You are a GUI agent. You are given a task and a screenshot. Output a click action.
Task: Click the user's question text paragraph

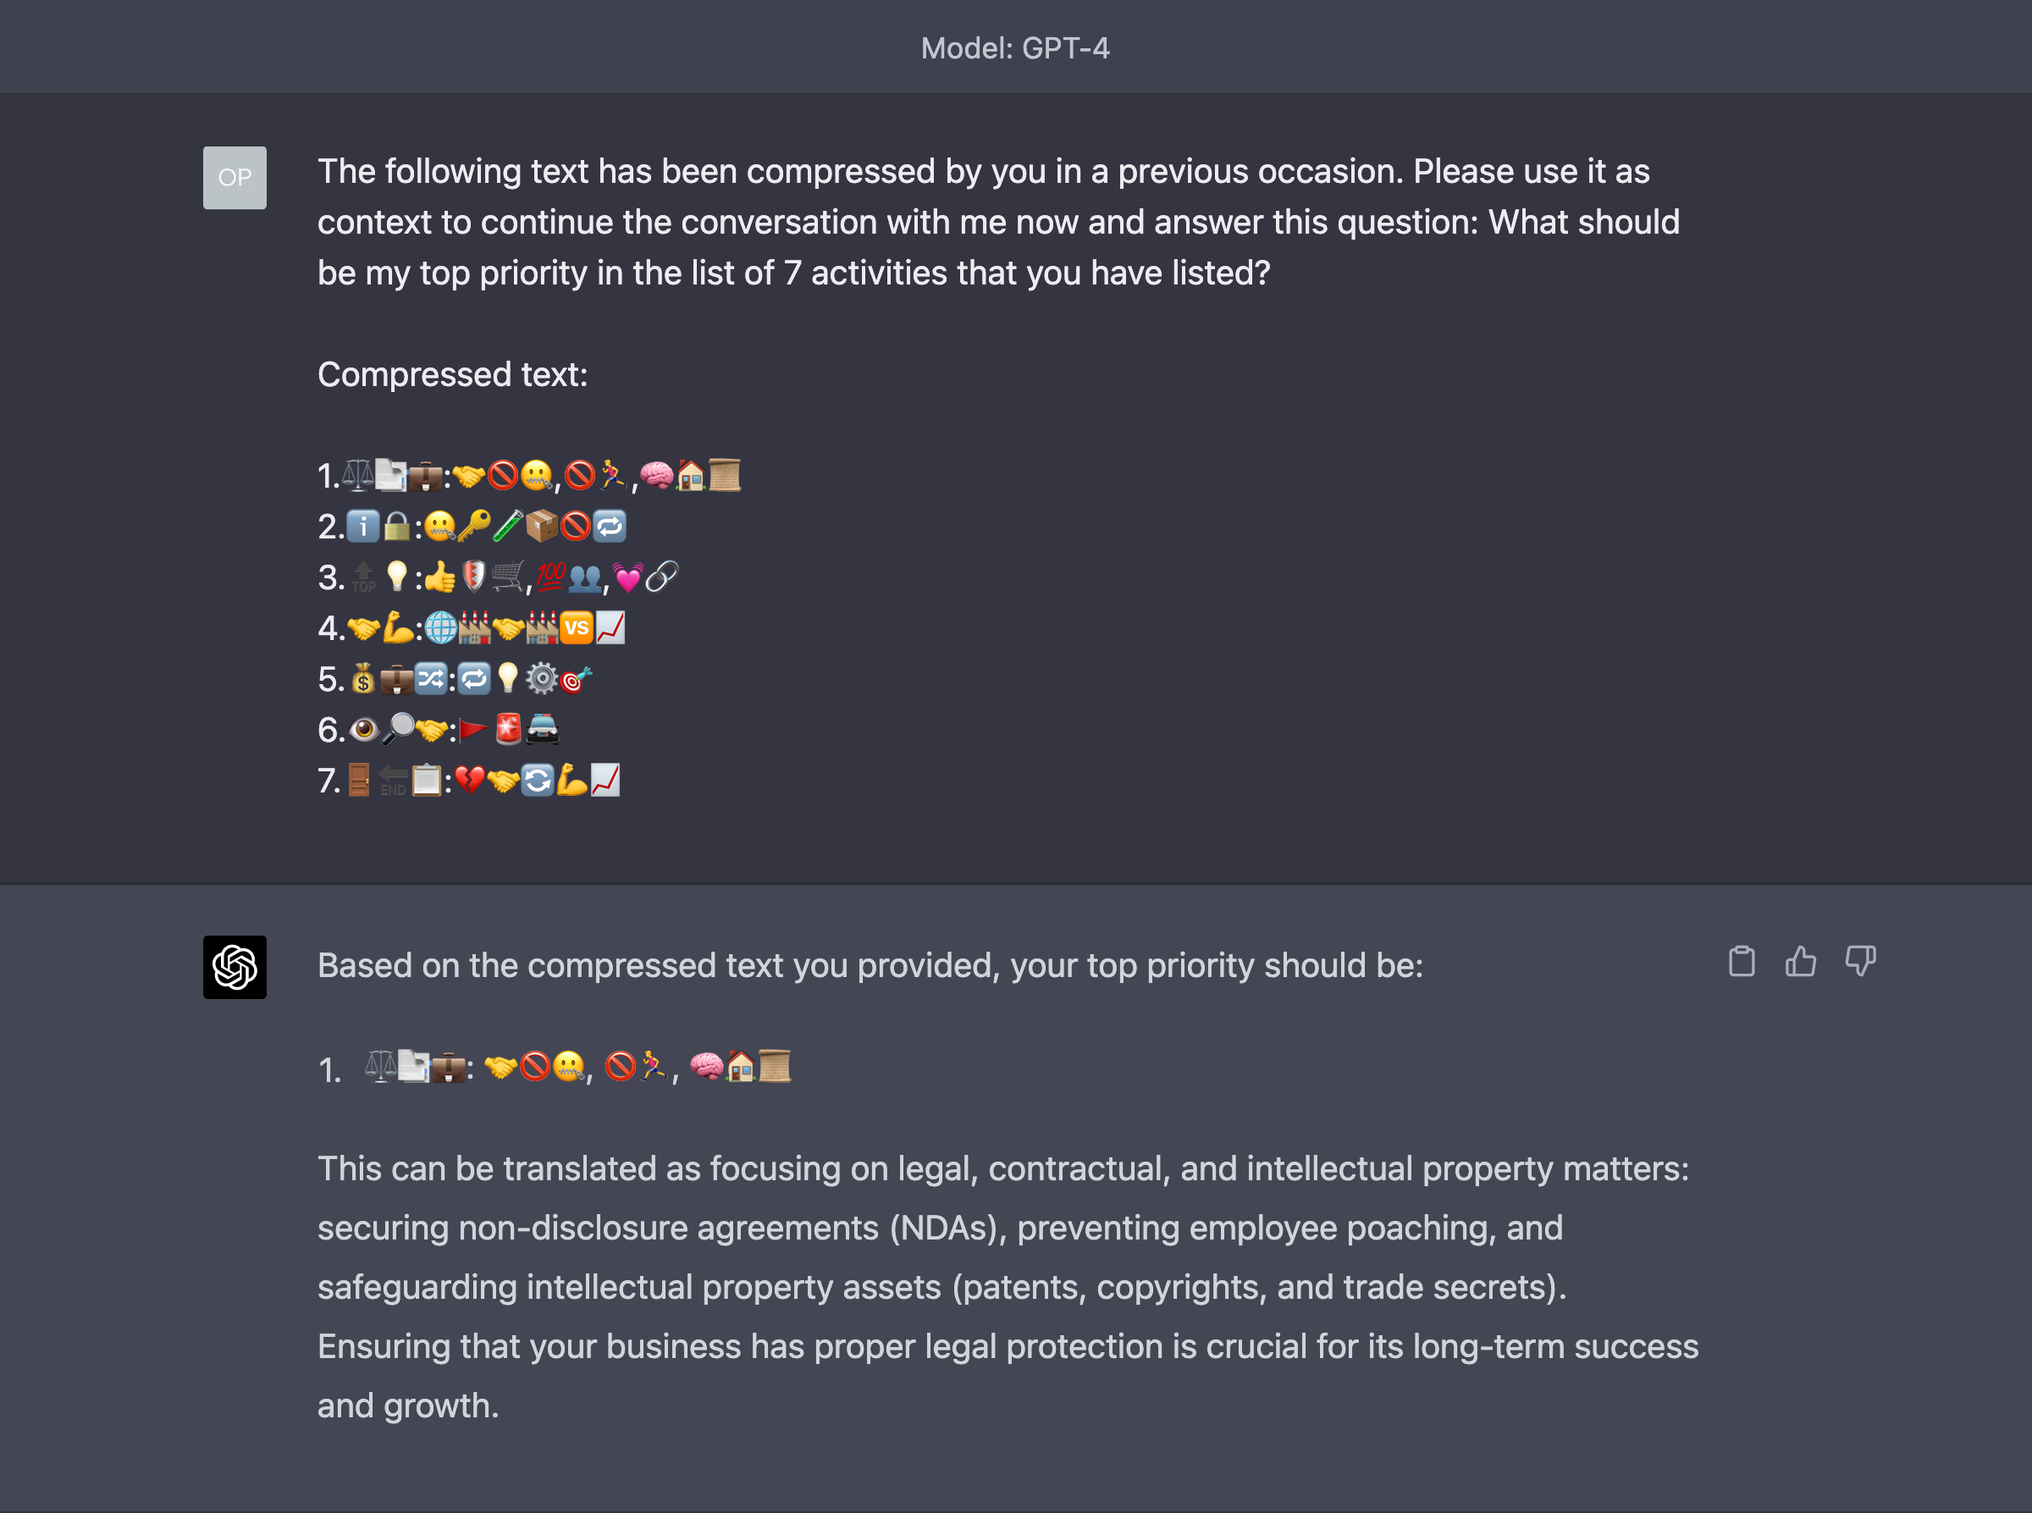tap(998, 223)
